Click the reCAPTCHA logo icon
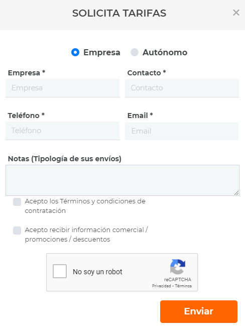 click(178, 267)
